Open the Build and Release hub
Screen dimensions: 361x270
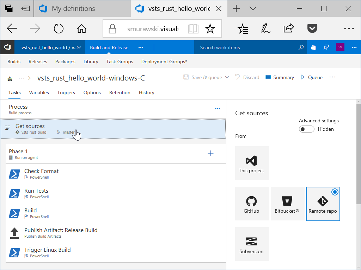click(109, 47)
